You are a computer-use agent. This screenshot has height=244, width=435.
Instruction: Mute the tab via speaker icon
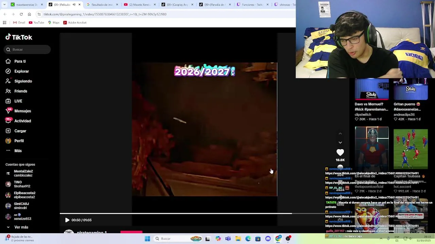point(74,4)
